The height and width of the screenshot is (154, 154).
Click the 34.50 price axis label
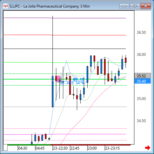141,121
